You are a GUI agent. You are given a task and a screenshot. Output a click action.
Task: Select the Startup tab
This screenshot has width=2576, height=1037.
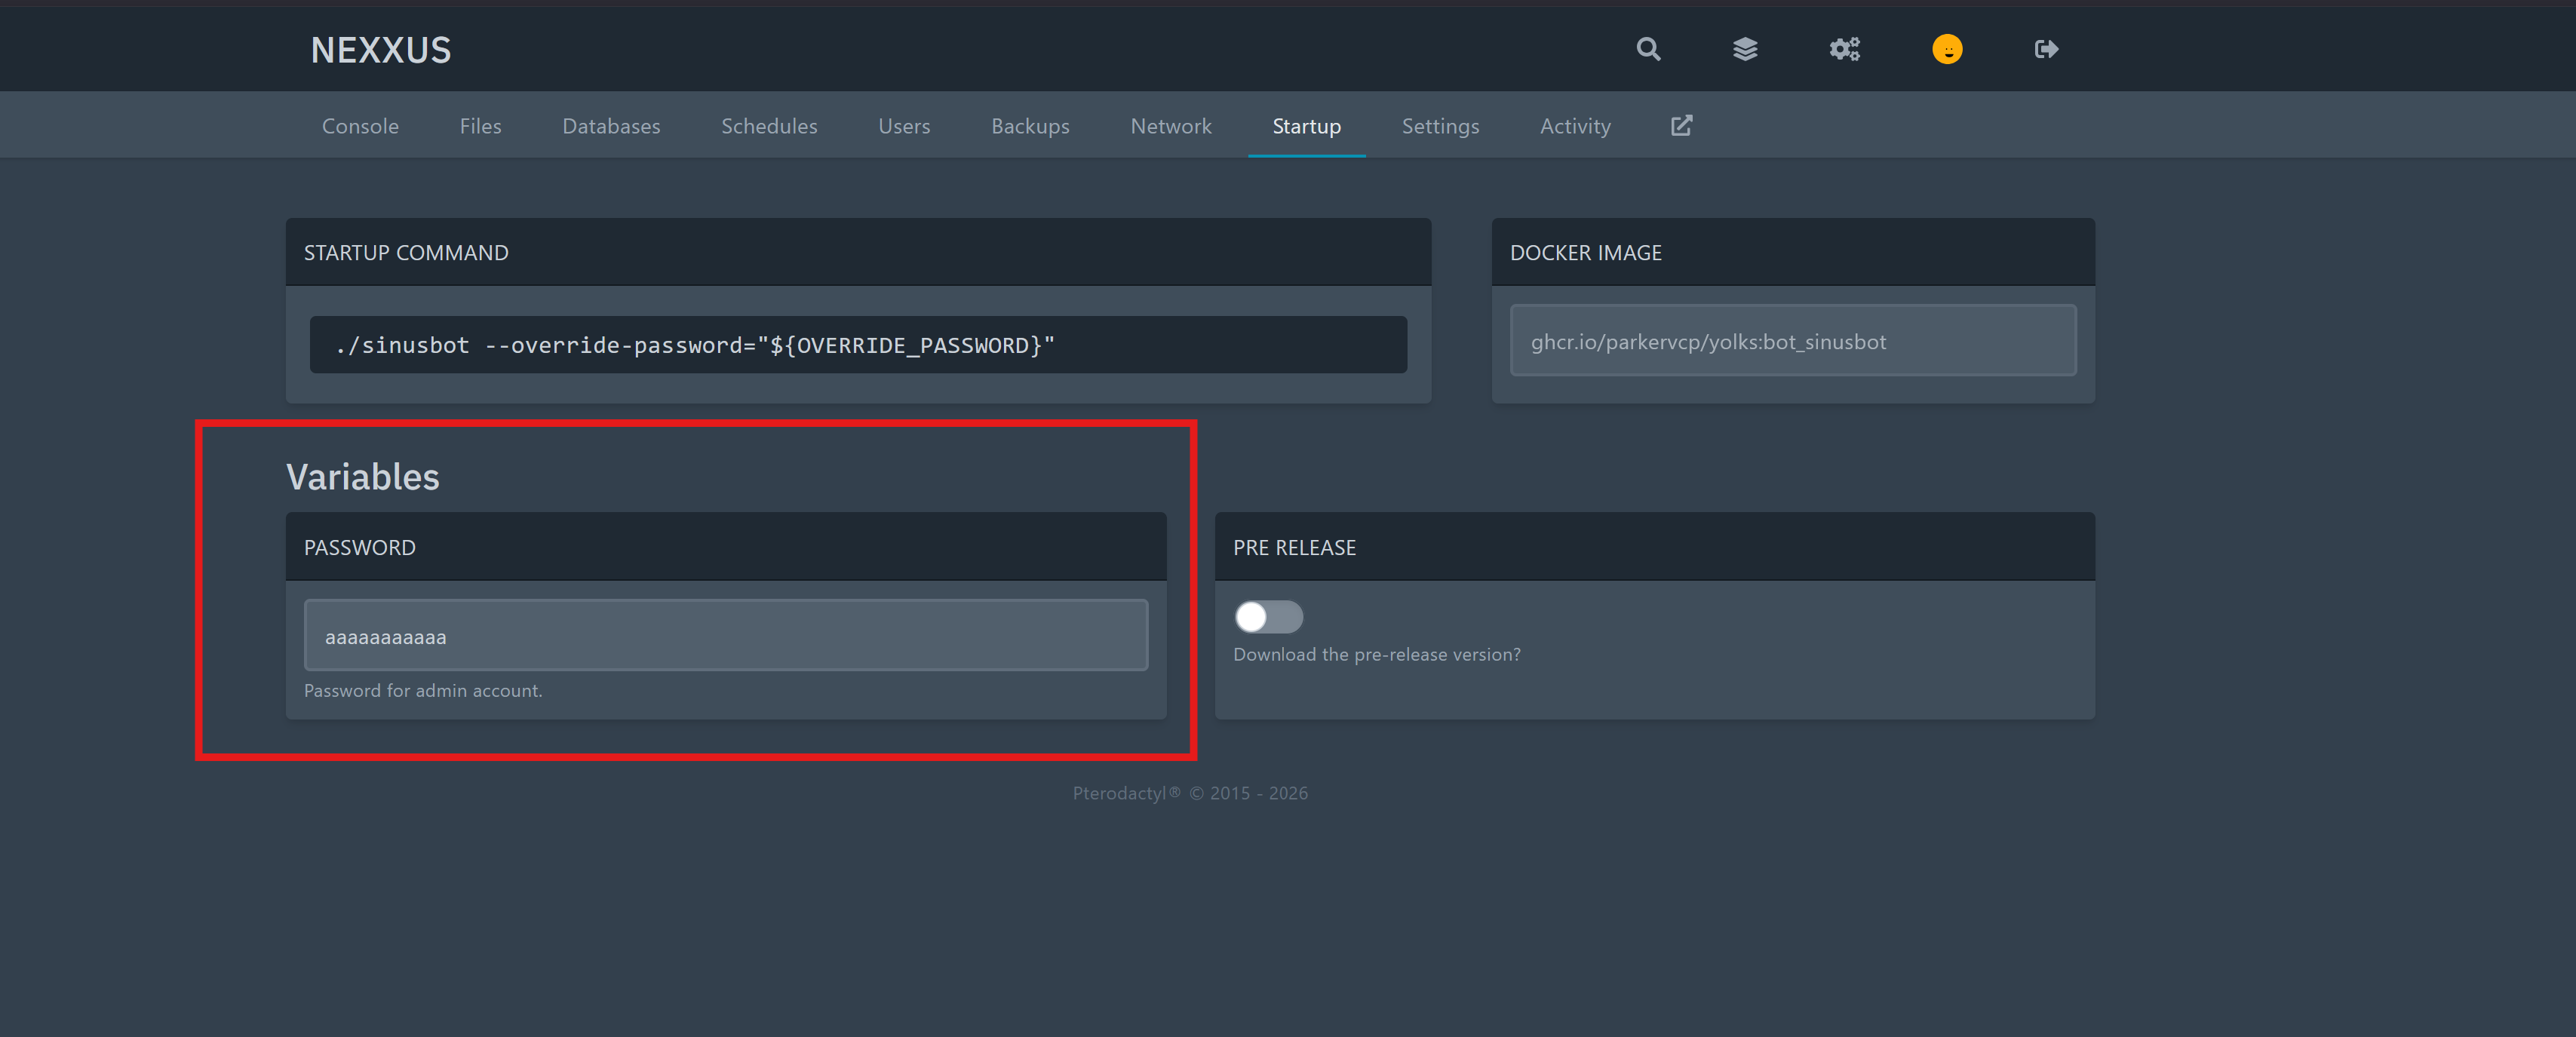point(1306,126)
